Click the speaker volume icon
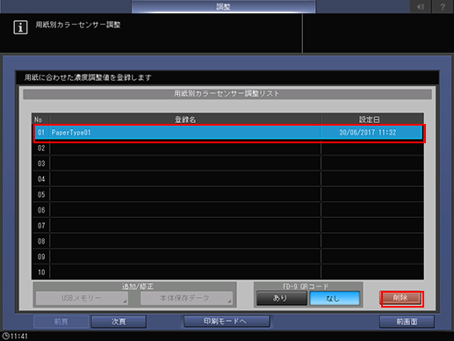This screenshot has width=454, height=341. click(421, 6)
